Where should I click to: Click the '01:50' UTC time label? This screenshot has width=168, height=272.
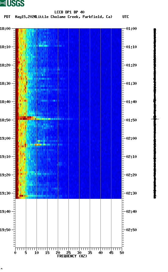point(131,120)
